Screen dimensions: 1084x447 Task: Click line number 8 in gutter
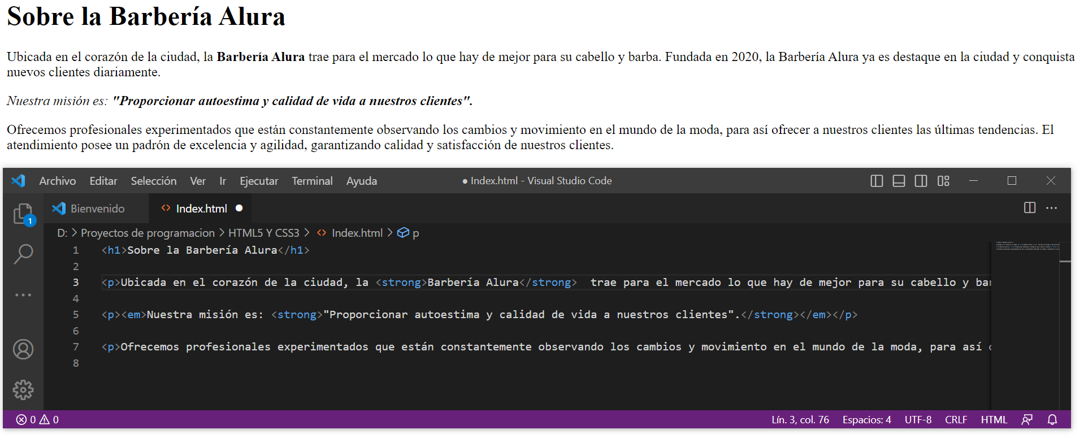(76, 363)
